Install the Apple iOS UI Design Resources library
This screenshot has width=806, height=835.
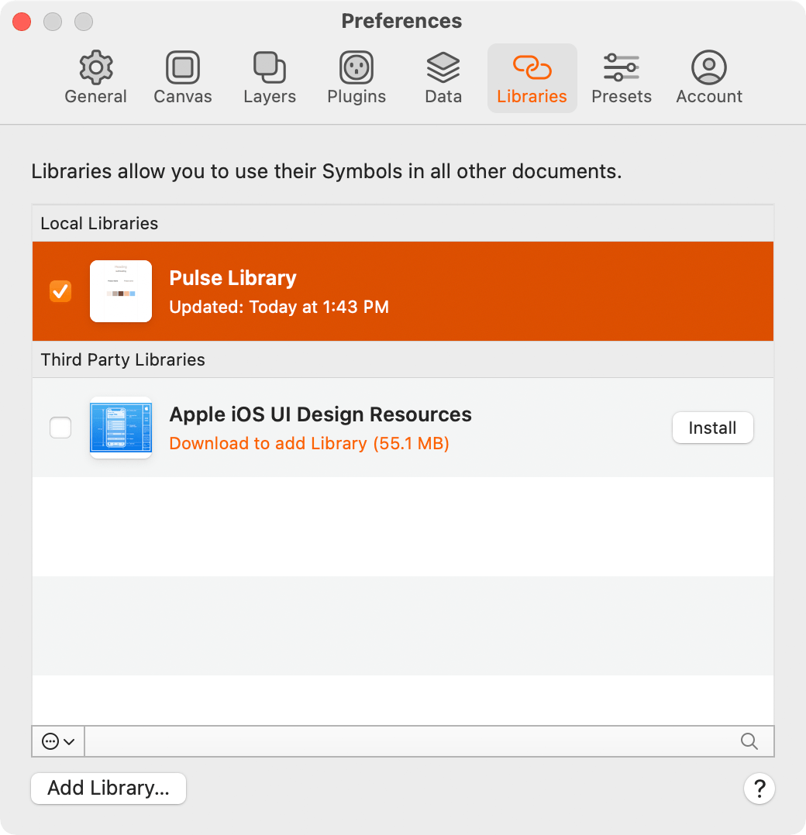pos(712,428)
